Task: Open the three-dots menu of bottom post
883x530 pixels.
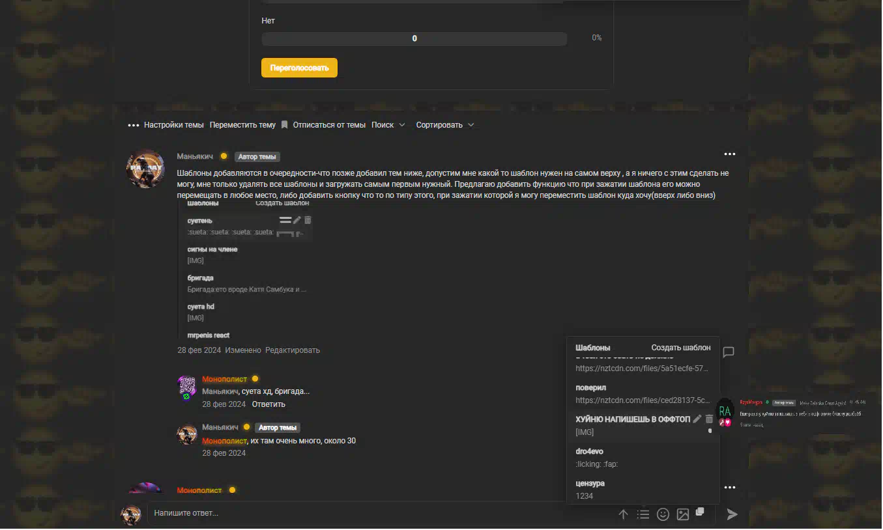Action: tap(730, 488)
